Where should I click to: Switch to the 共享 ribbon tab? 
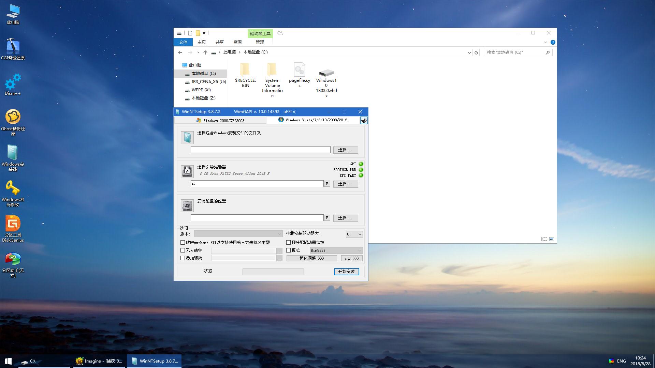click(x=220, y=42)
